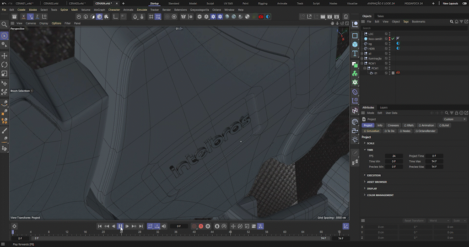
Task: Click the Objects panel home path icon
Action: [x=457, y=21]
